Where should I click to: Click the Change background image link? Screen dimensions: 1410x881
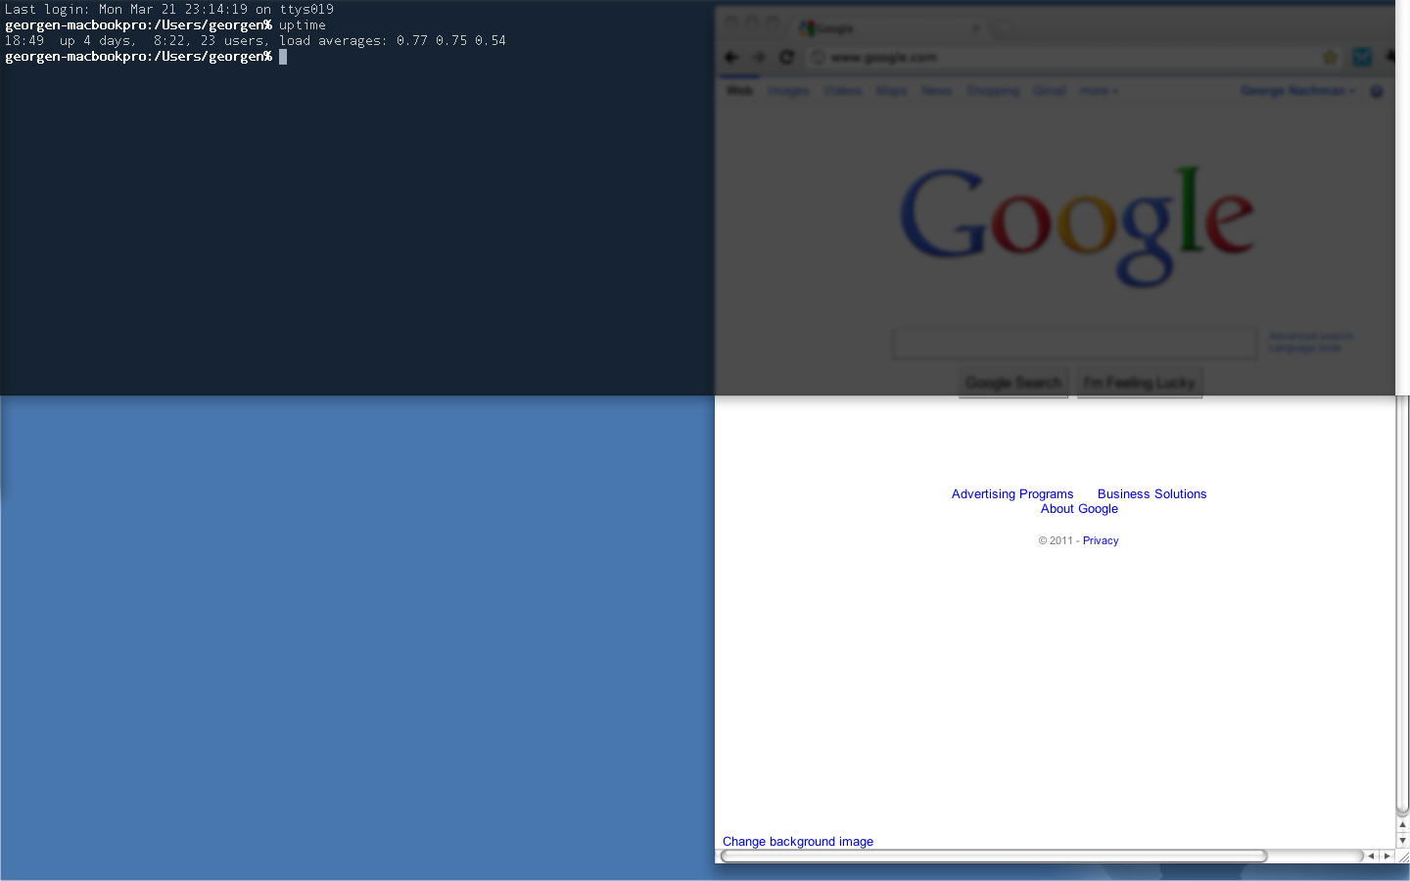pyautogui.click(x=798, y=842)
